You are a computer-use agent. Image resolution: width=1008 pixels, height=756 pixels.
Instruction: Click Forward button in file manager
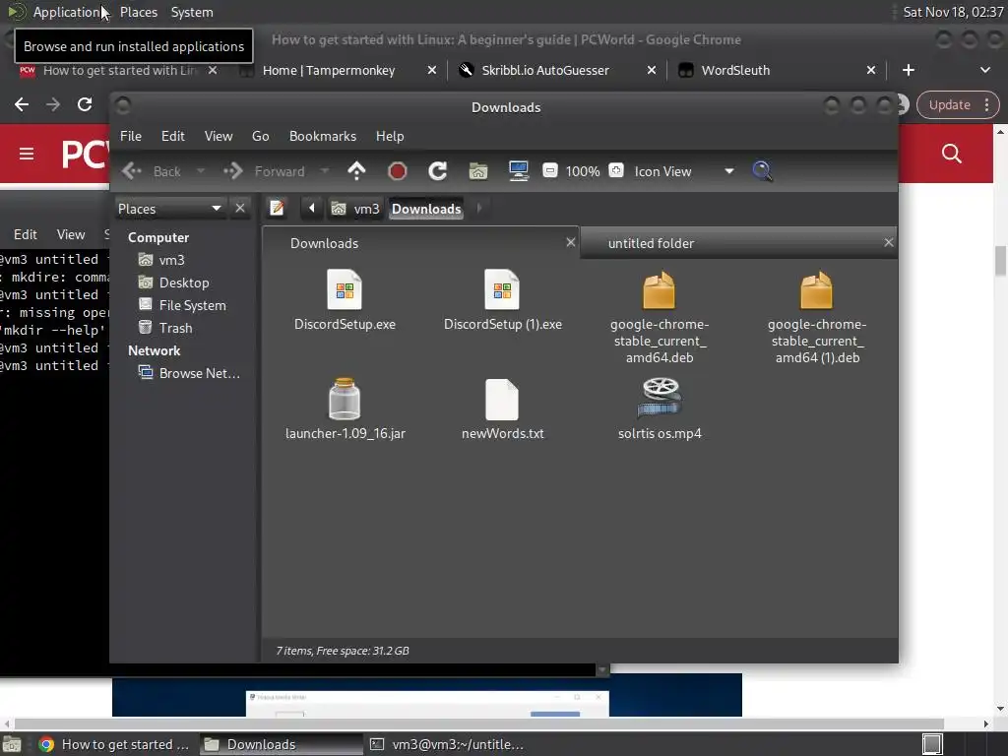pyautogui.click(x=264, y=171)
